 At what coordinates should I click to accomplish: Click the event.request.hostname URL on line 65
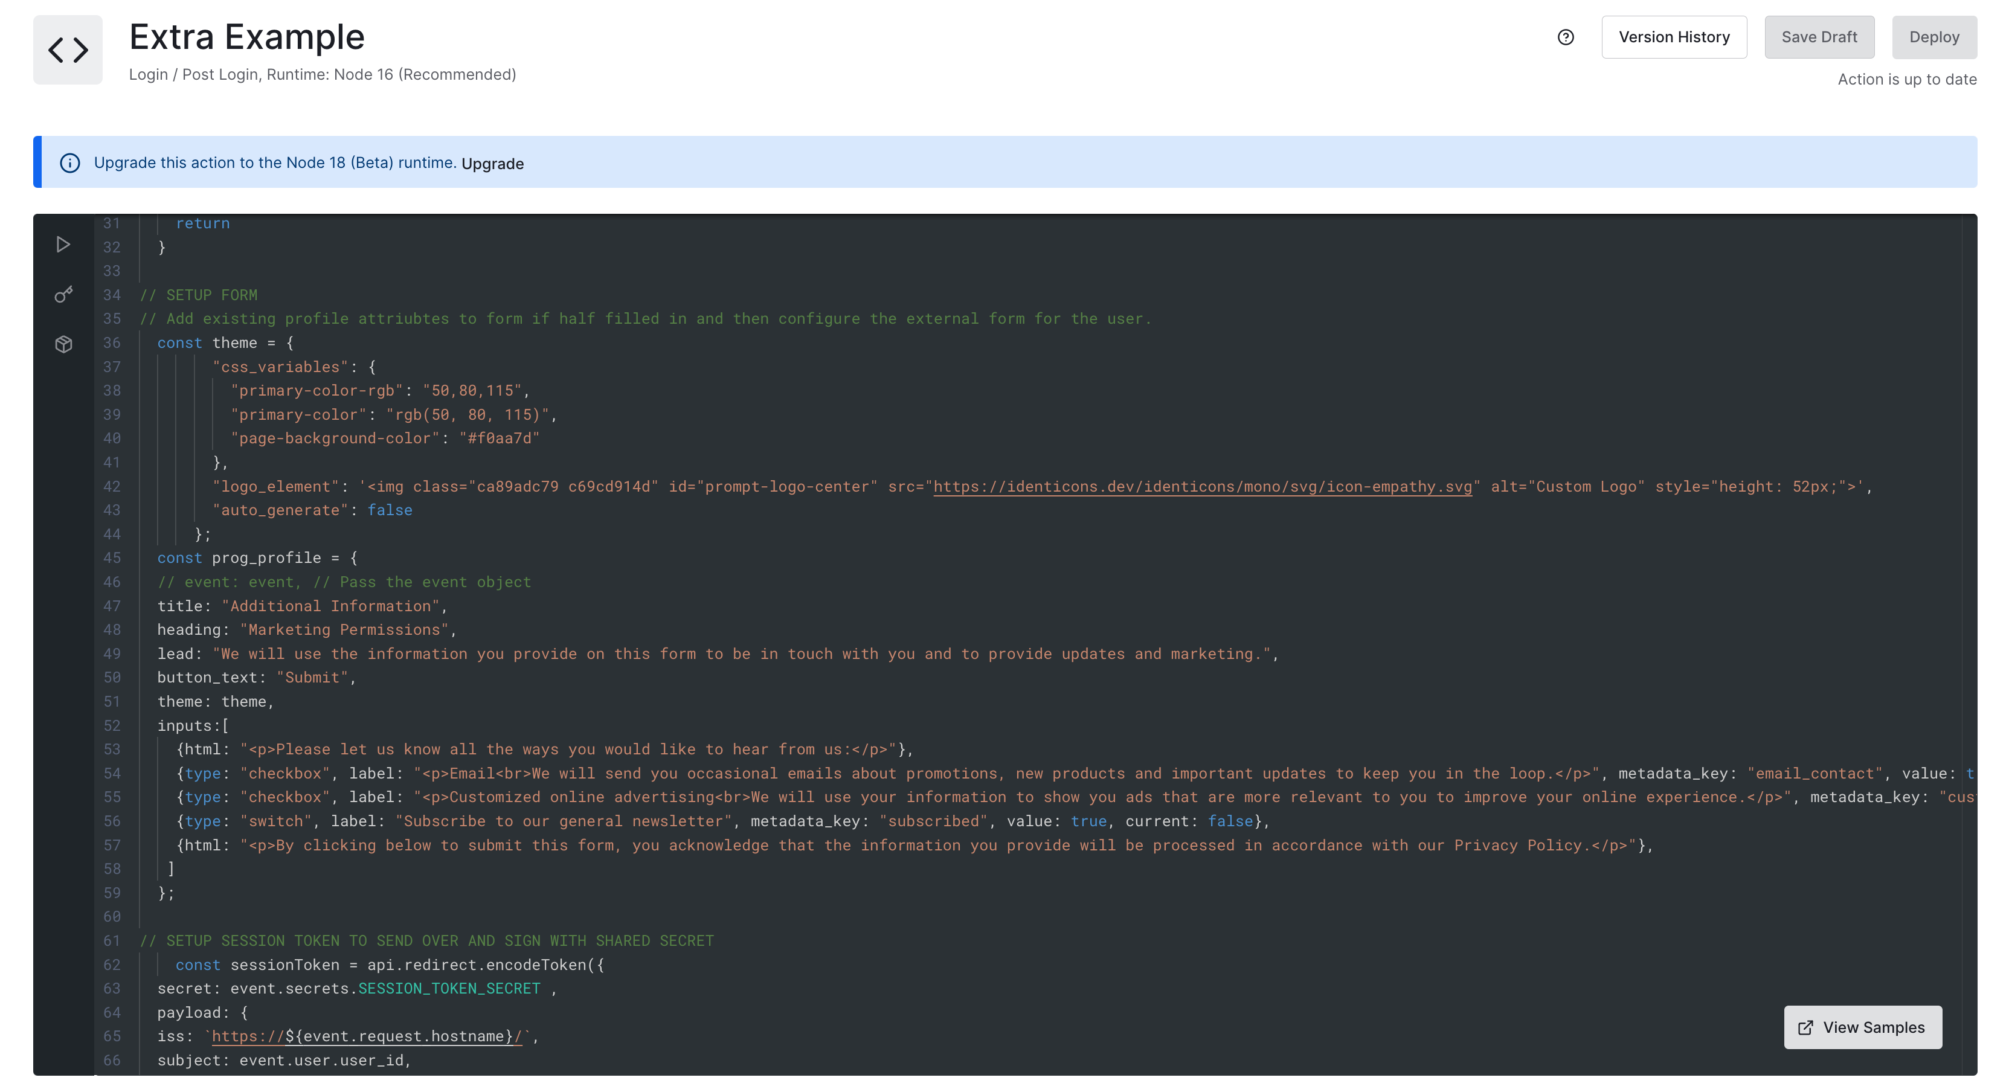[x=367, y=1036]
